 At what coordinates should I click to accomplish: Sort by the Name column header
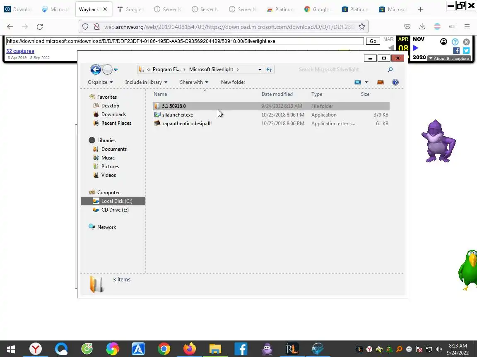click(x=160, y=94)
